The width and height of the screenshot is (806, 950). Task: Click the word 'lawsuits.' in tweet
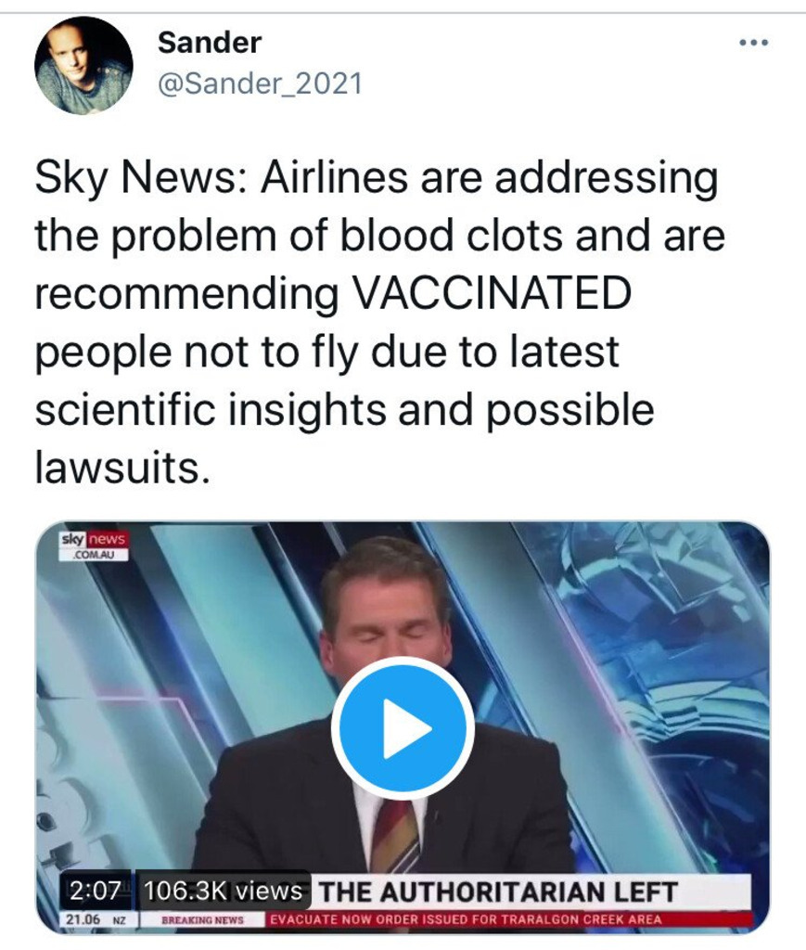tap(117, 468)
